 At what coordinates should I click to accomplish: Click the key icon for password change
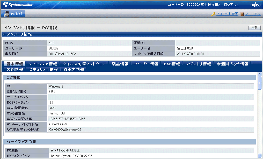[x=213, y=14]
